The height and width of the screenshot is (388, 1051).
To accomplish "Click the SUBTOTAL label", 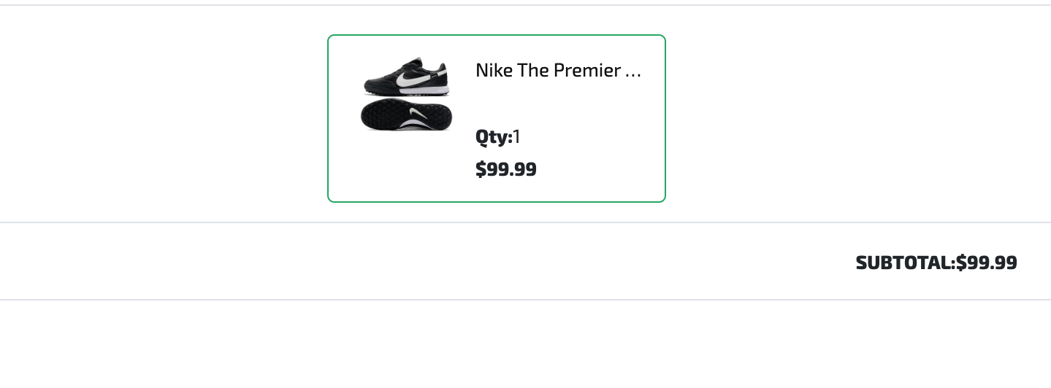I will (x=905, y=263).
